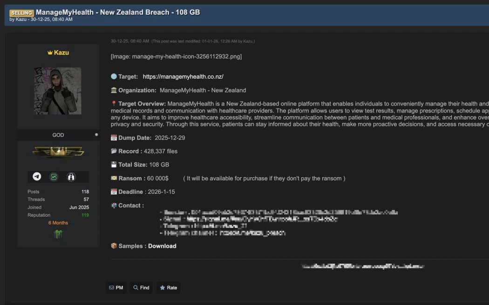Click the padlock icon in profile panel
Image resolution: width=489 pixels, height=305 pixels.
click(71, 177)
